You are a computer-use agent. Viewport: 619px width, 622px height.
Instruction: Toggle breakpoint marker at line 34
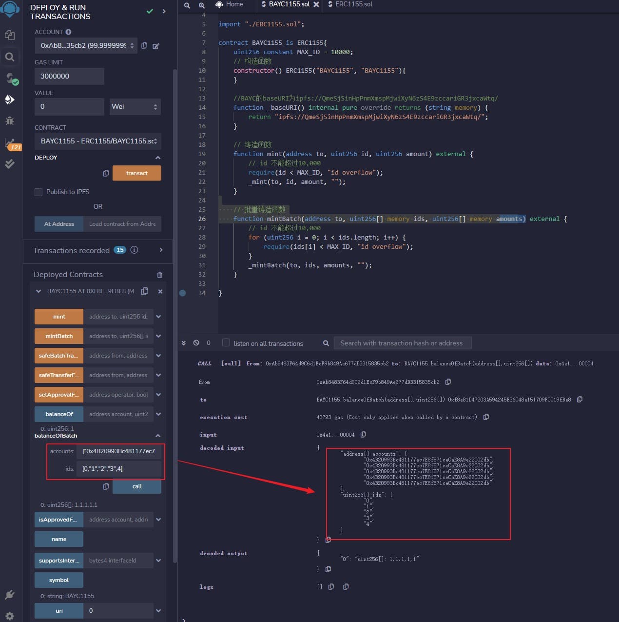pos(183,293)
